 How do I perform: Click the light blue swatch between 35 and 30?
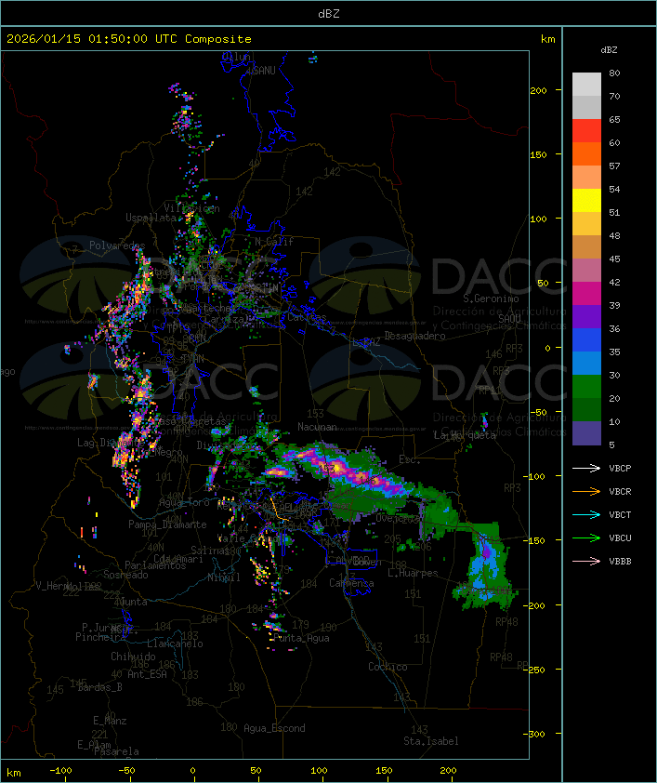586,363
